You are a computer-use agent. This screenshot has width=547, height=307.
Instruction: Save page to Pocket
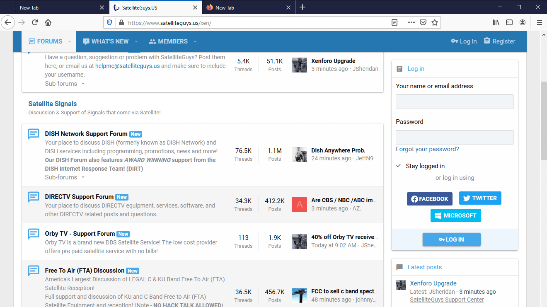423,23
